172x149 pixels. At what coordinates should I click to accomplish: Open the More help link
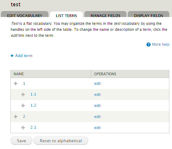tap(161, 44)
